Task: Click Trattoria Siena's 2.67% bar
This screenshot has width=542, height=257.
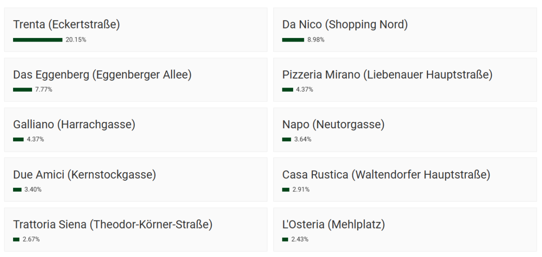Action: point(16,239)
